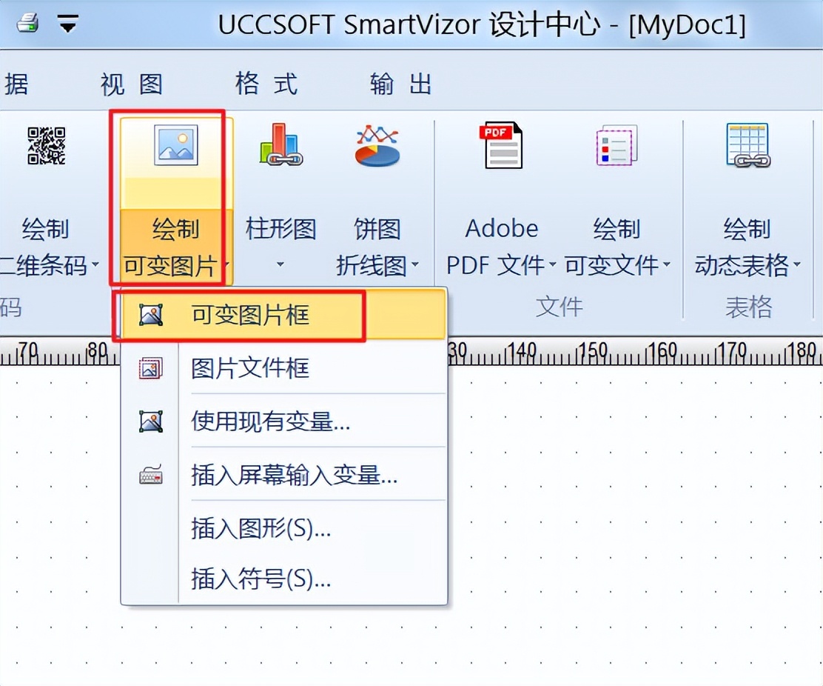823x686 pixels.
Task: Choose 插入符号(S)... menu entry
Action: click(x=283, y=579)
